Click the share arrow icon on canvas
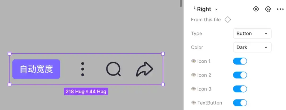 point(145,69)
